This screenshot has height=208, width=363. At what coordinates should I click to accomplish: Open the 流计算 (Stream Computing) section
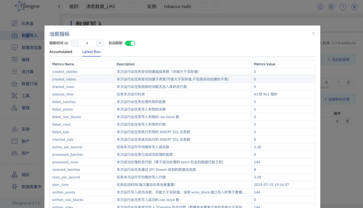[x=28, y=72]
